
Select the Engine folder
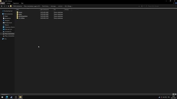click(20, 14)
